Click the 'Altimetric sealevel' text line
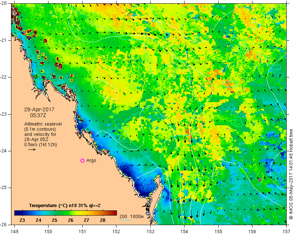This screenshot has width=294, height=235. [43, 124]
